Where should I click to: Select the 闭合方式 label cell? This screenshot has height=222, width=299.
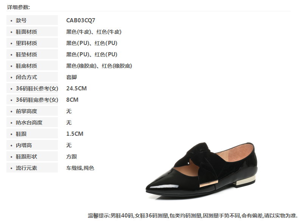coord(32,77)
